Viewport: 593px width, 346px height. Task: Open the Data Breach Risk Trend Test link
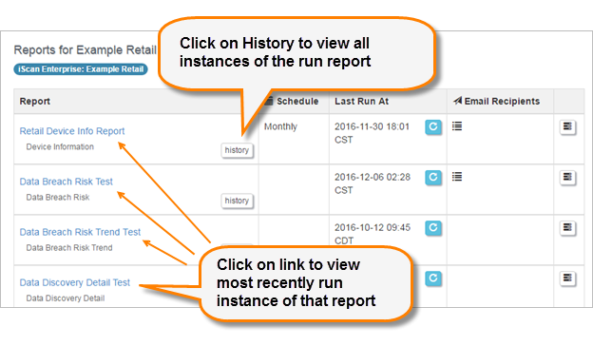[80, 232]
